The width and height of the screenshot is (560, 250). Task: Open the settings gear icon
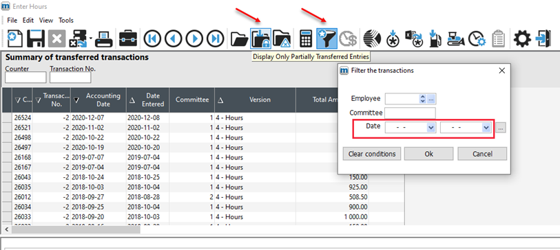pyautogui.click(x=522, y=38)
